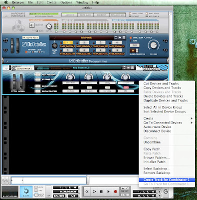Viewport: 197px width, 200px height.
Task: Select Uncombine from context menu
Action: click(152, 142)
